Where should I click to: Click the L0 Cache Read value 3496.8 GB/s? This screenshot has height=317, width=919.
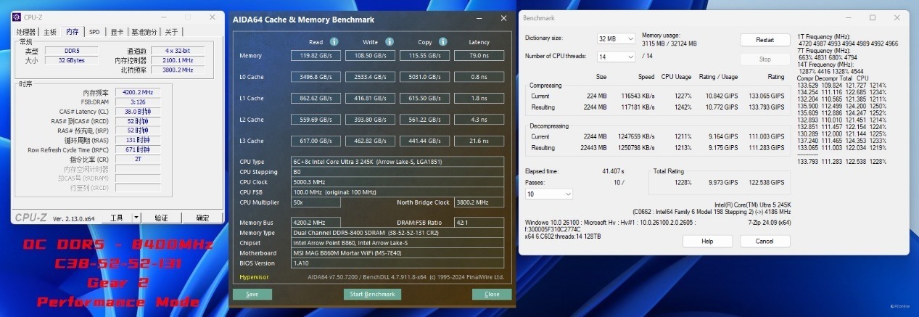(316, 77)
